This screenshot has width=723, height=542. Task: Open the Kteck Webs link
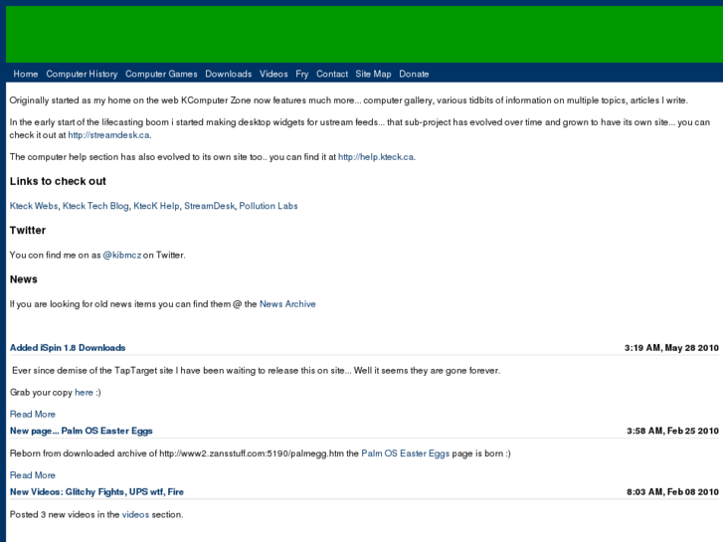pyautogui.click(x=34, y=206)
